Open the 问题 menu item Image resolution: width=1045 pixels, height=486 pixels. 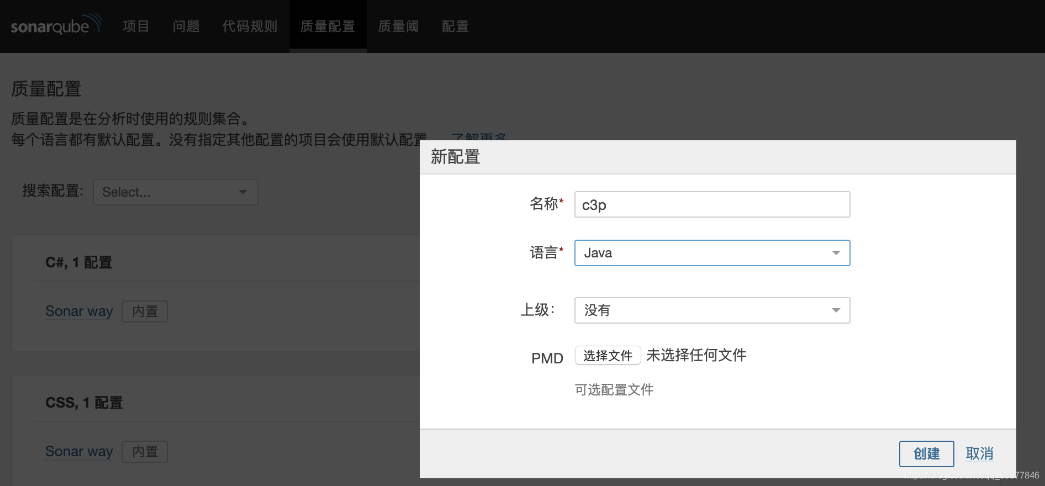coord(186,27)
